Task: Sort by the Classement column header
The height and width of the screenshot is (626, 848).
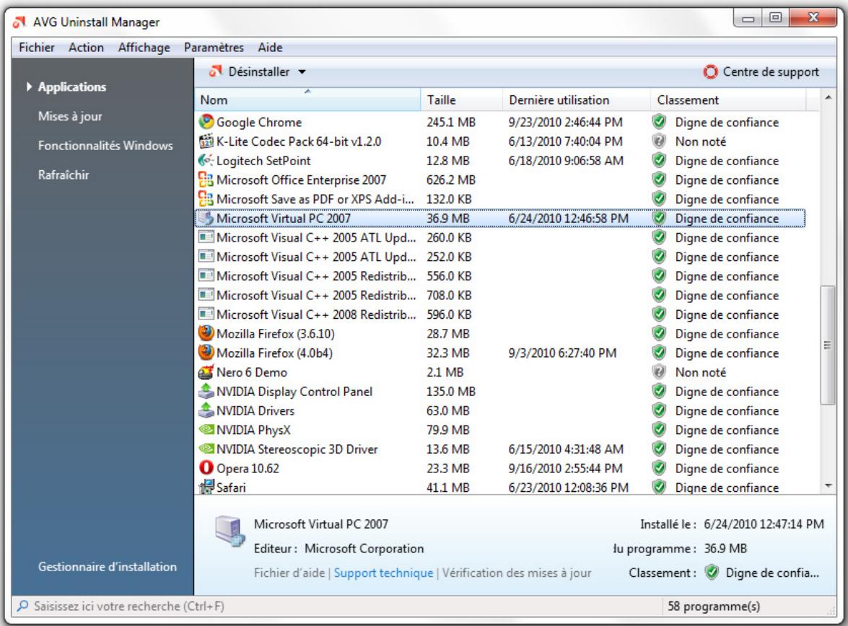Action: pos(728,100)
